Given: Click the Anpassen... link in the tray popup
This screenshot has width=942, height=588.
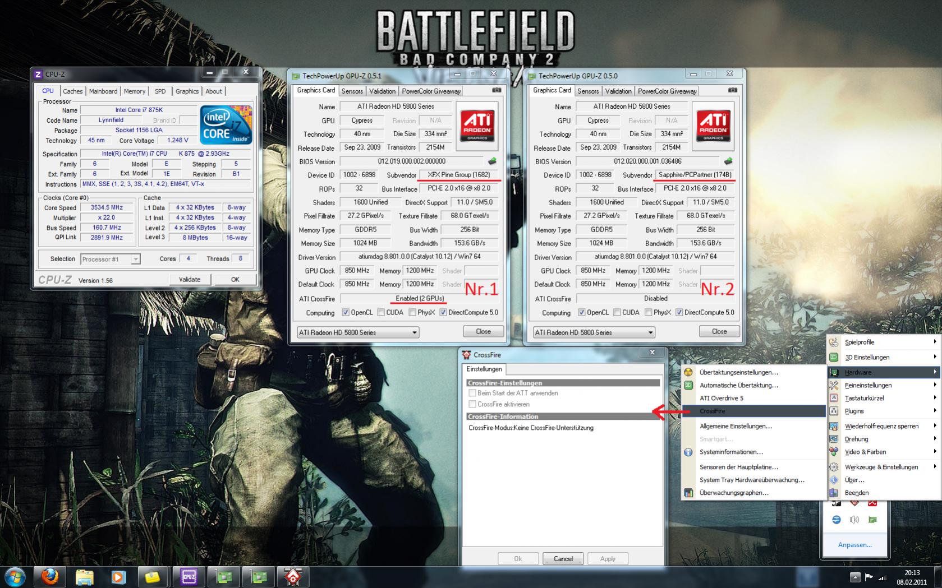Looking at the screenshot, I should coord(854,545).
